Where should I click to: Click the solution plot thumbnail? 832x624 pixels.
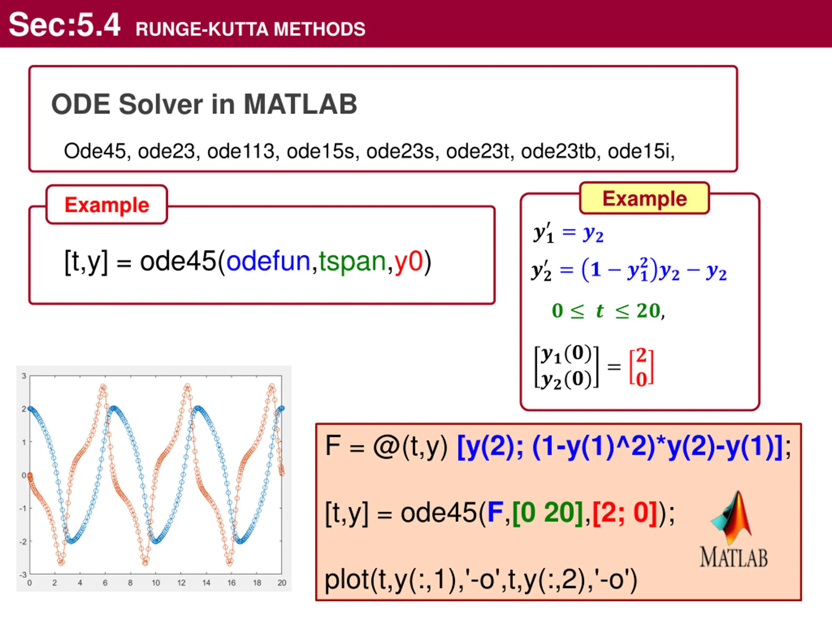[154, 478]
